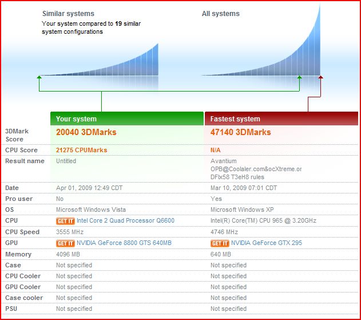Click the N/A CPU score value
Screen dimensions: 361x320
[x=216, y=150]
